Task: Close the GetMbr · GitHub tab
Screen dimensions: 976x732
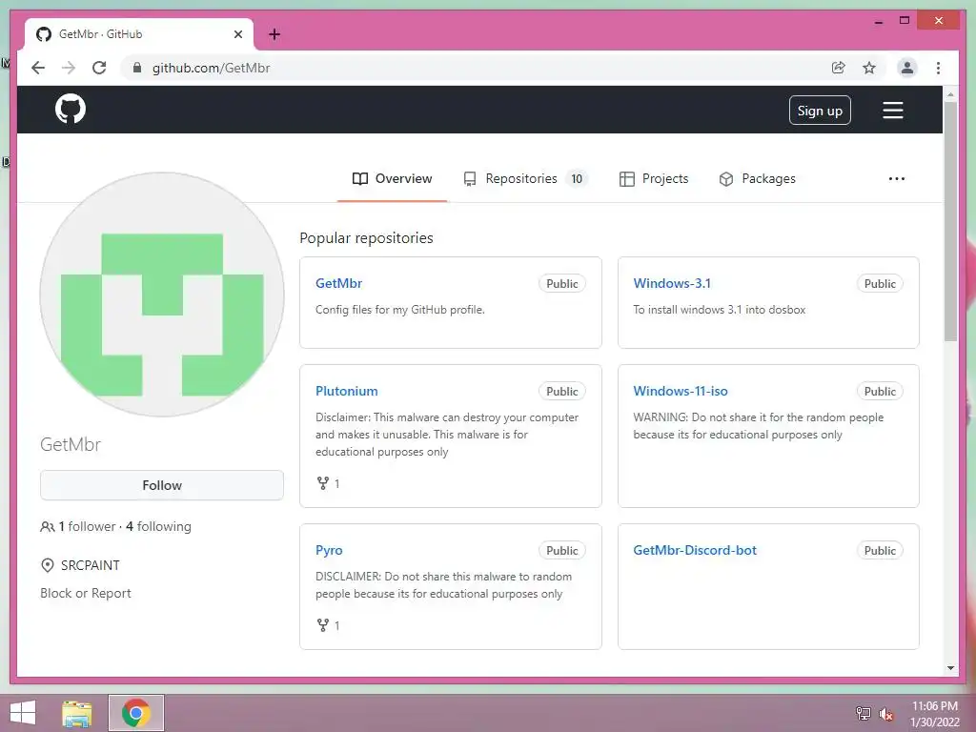Action: pos(237,34)
